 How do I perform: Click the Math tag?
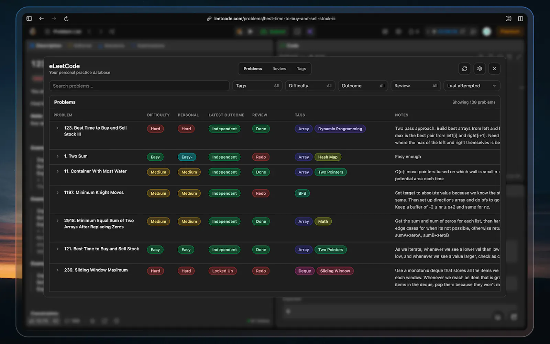(323, 222)
